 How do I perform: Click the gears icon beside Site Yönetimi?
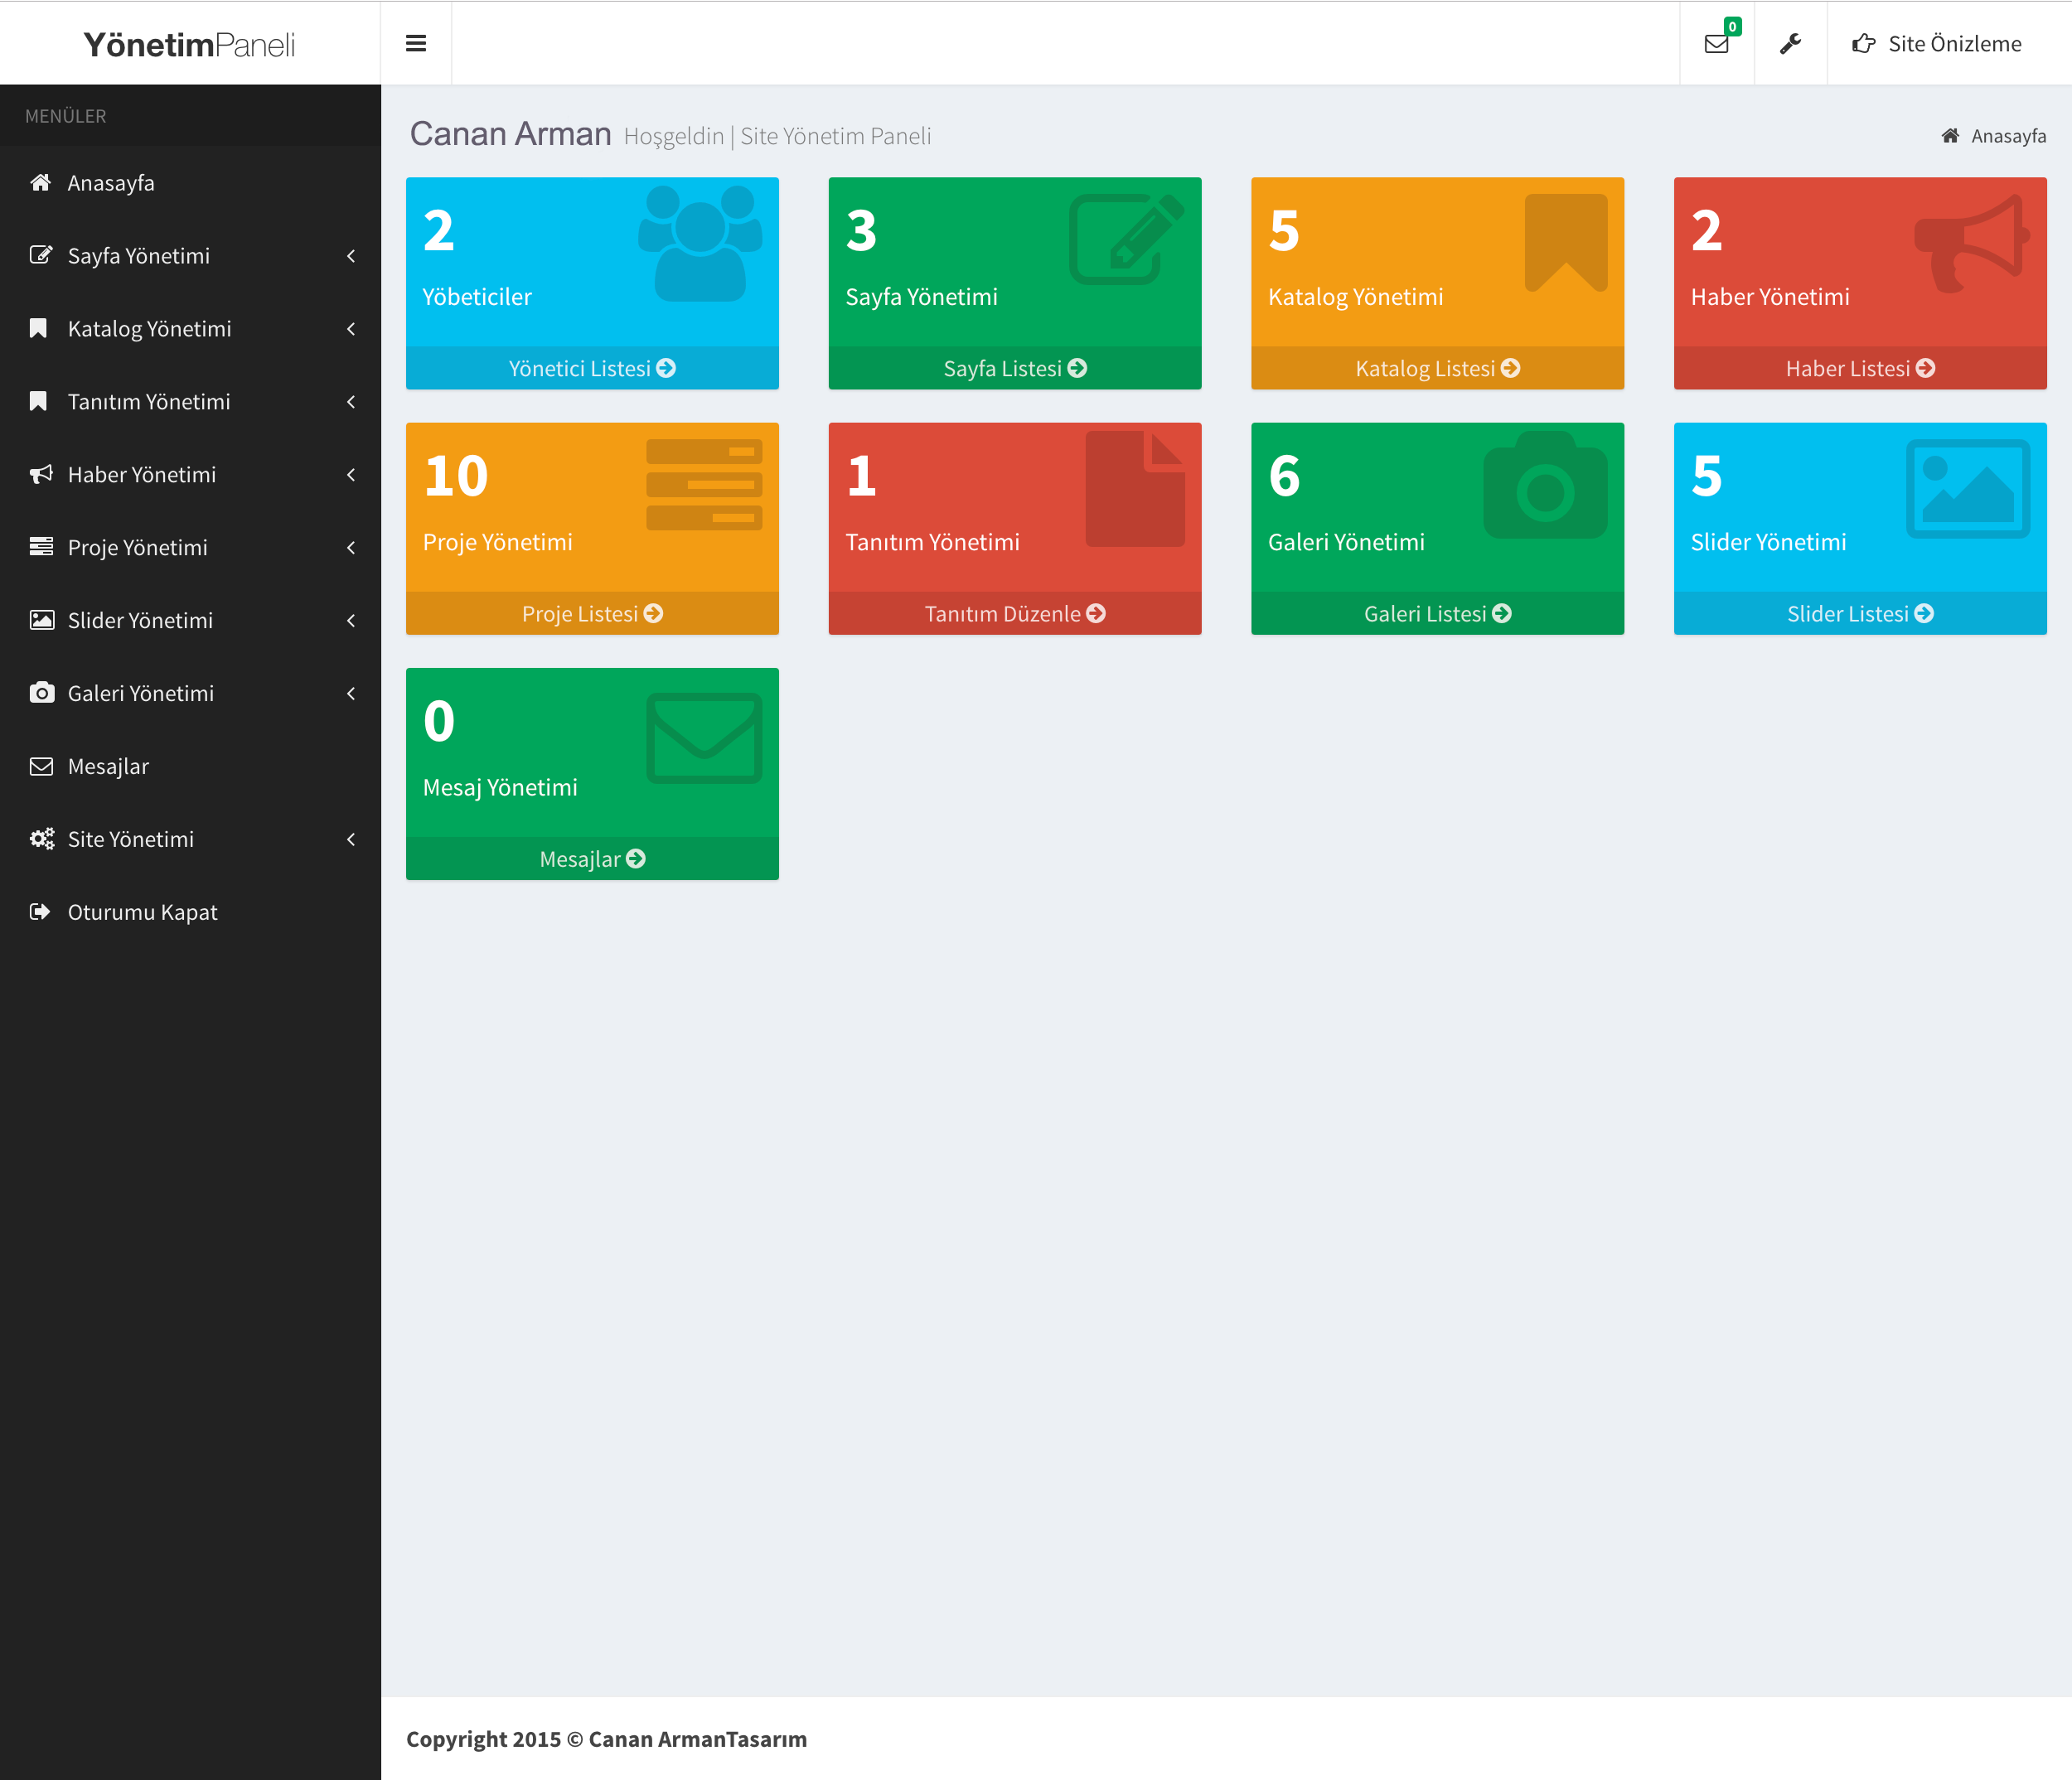[x=42, y=839]
